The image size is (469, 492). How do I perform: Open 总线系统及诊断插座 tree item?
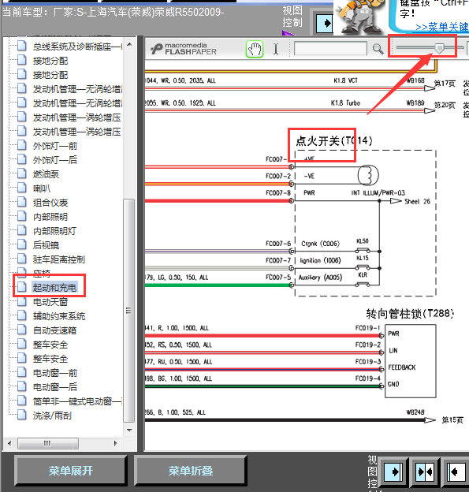(x=77, y=47)
